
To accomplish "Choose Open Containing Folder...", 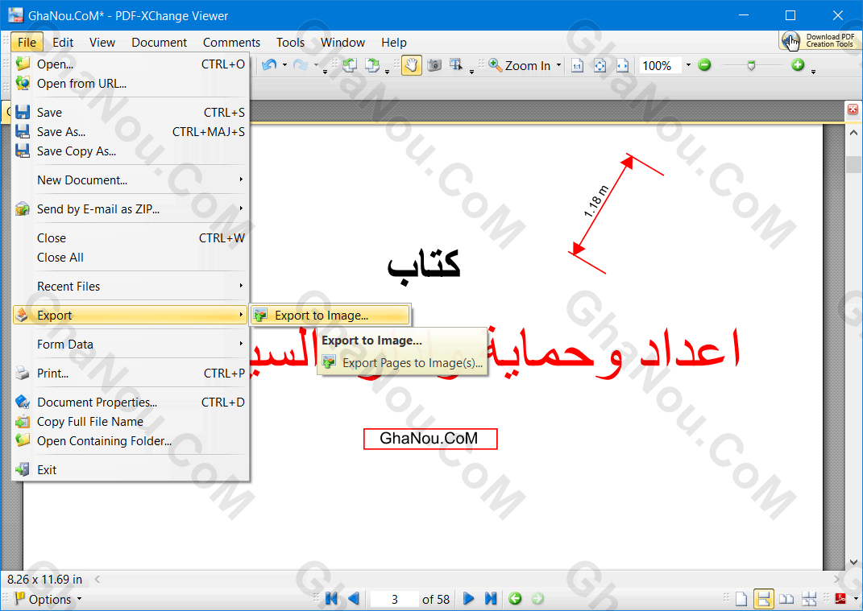I will (131, 441).
